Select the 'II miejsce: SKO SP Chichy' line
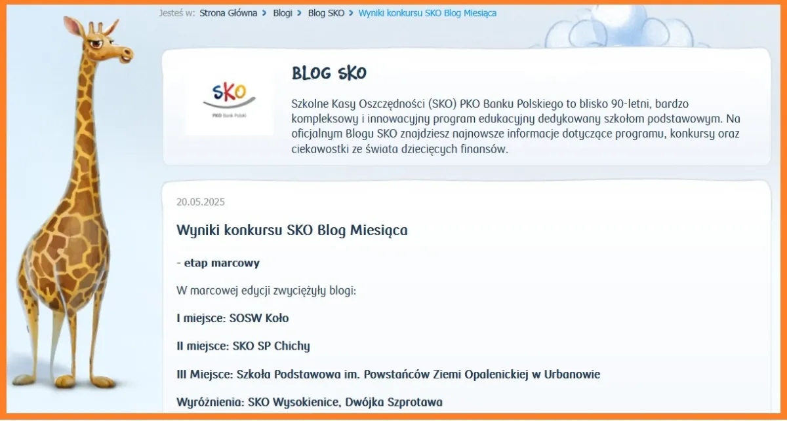 click(x=243, y=346)
